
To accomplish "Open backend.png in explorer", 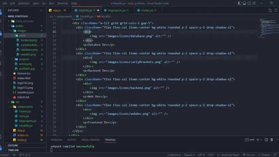I will (x=28, y=40).
